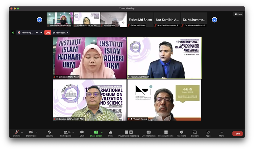Click the View button
The image size is (254, 150).
click(238, 14)
